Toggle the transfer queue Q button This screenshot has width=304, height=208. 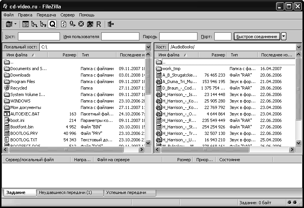tap(52, 24)
